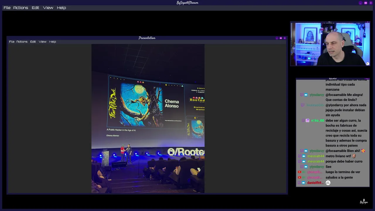Click the round emote in danielfh9's message
Viewport: 375px width, 211px height.
(x=328, y=183)
